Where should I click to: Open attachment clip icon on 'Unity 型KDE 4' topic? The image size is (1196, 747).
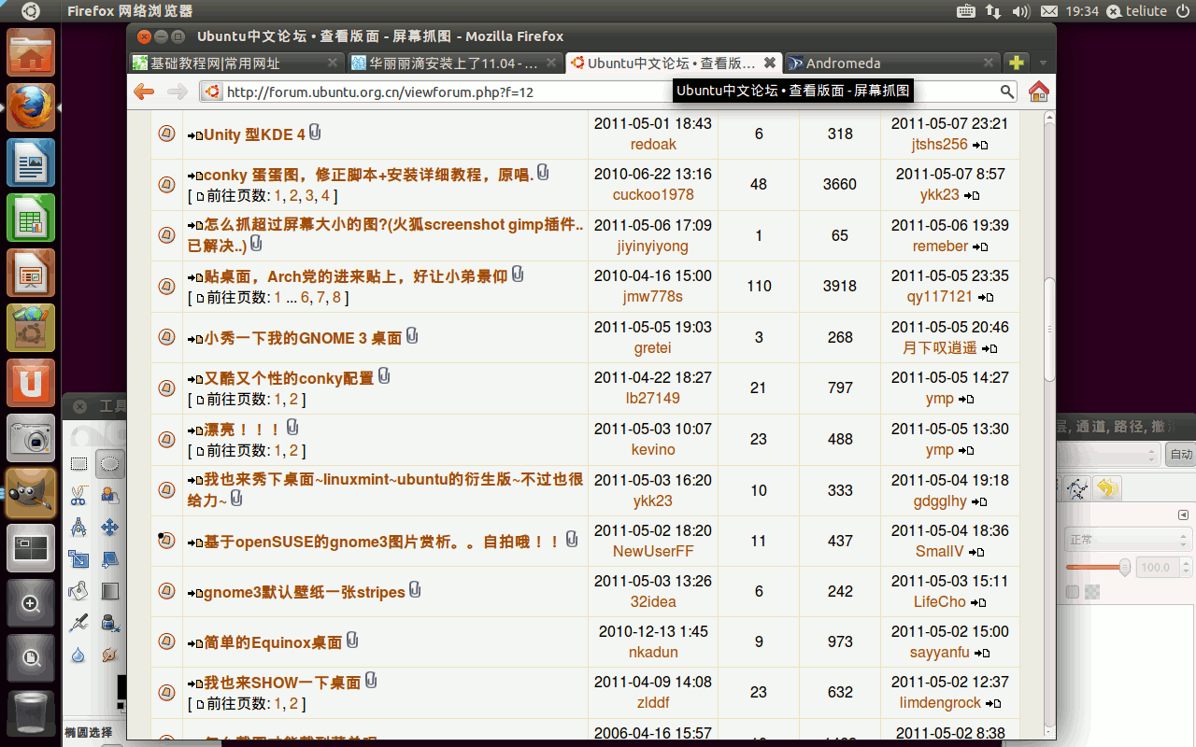coord(315,134)
